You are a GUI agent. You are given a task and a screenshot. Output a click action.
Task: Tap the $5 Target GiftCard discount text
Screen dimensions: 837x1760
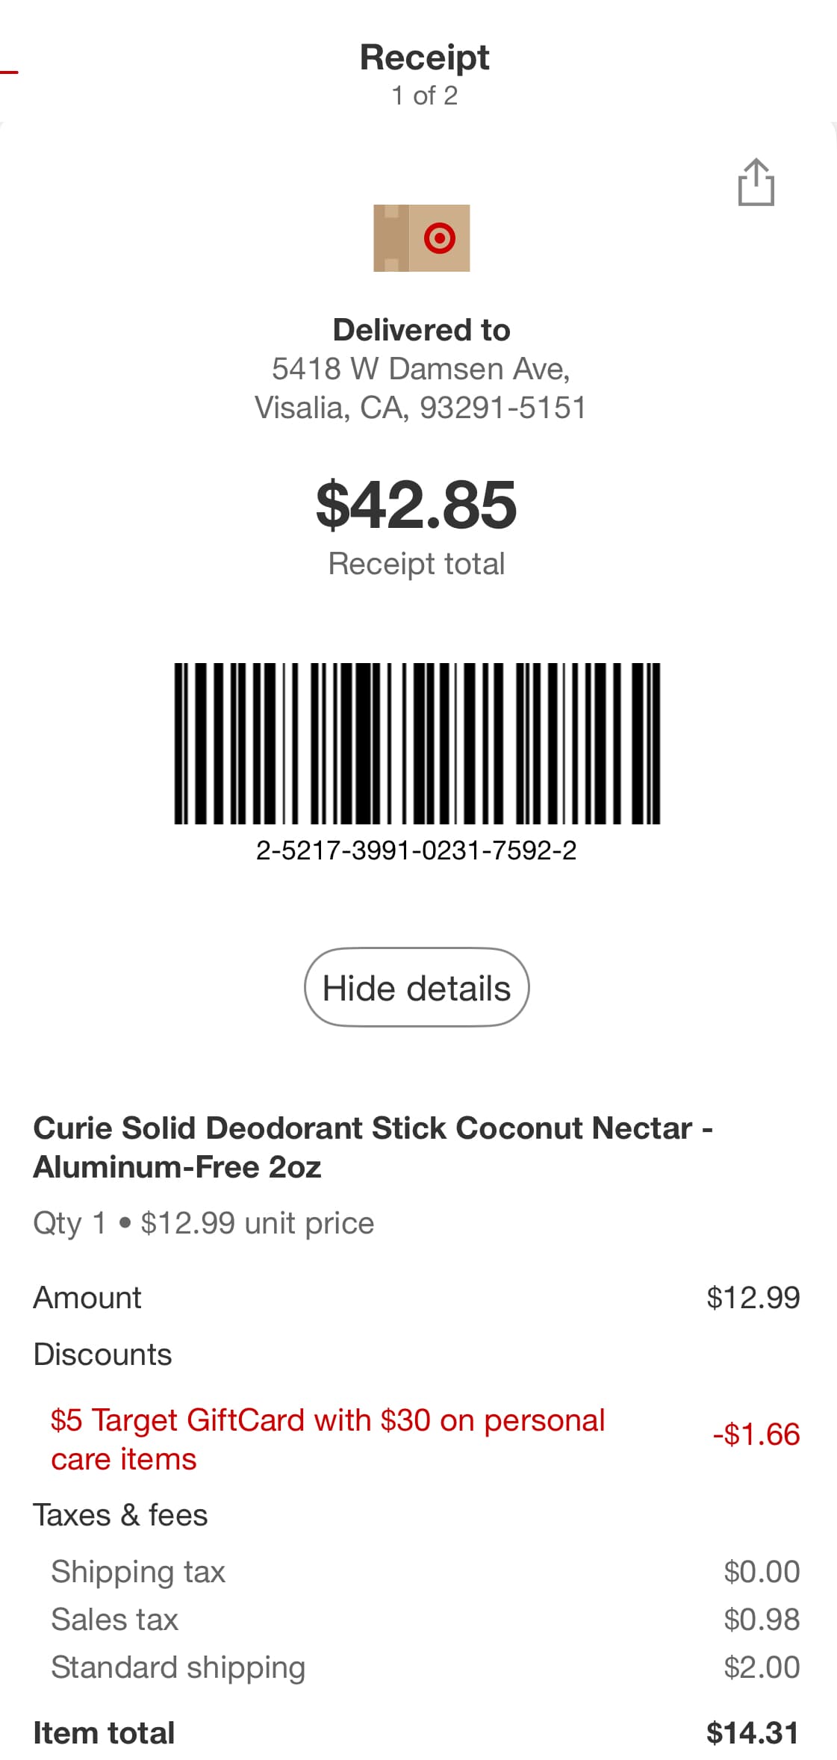tap(327, 1439)
